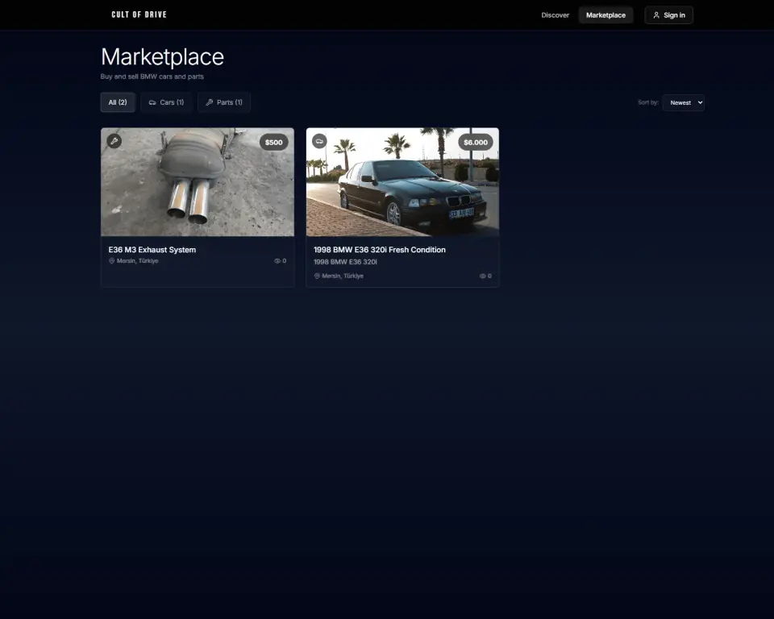This screenshot has height=619, width=774.
Task: Click views eye icon on exhaust listing
Action: pyautogui.click(x=277, y=260)
